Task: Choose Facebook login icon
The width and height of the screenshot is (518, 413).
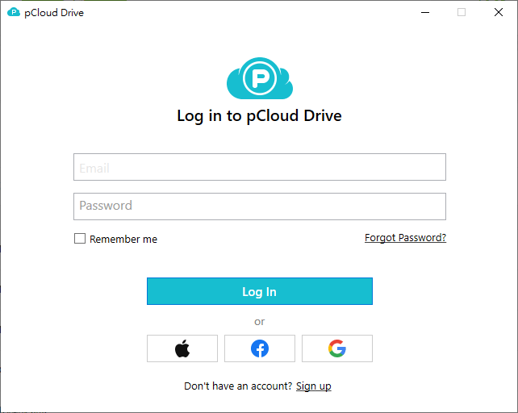Action: click(259, 348)
